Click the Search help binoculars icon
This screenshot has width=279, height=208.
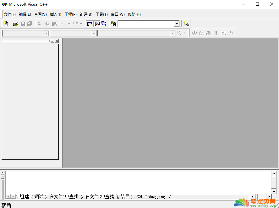186,24
